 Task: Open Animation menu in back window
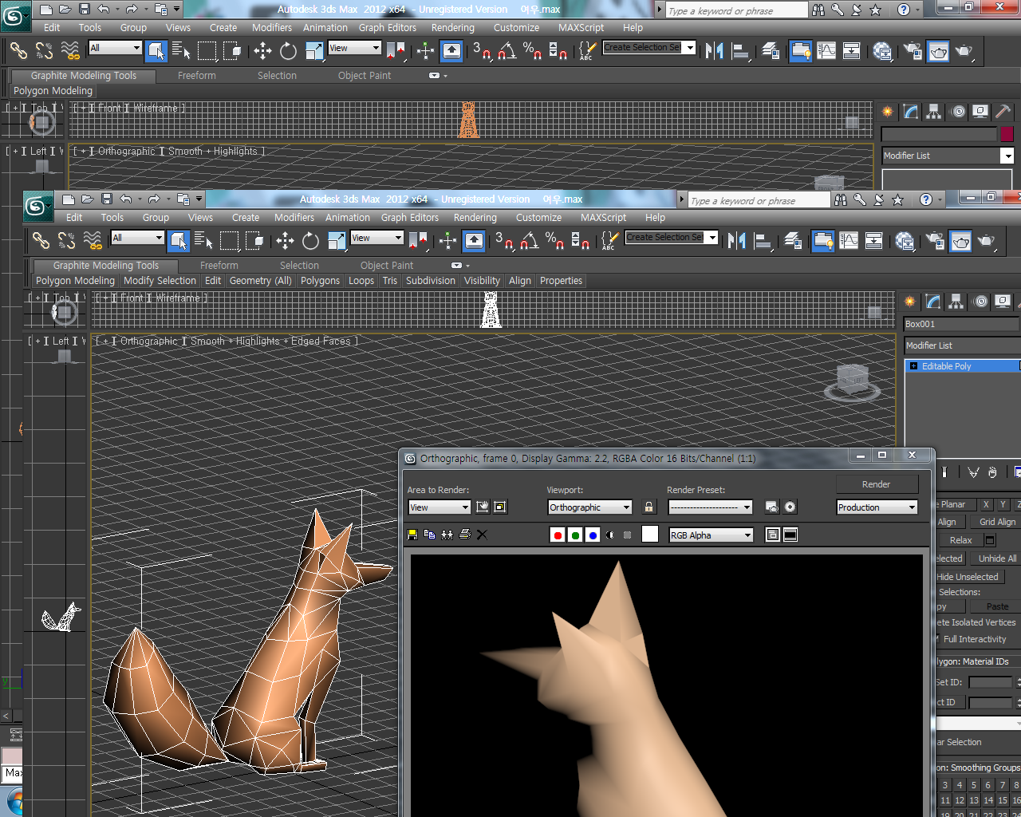click(x=325, y=27)
